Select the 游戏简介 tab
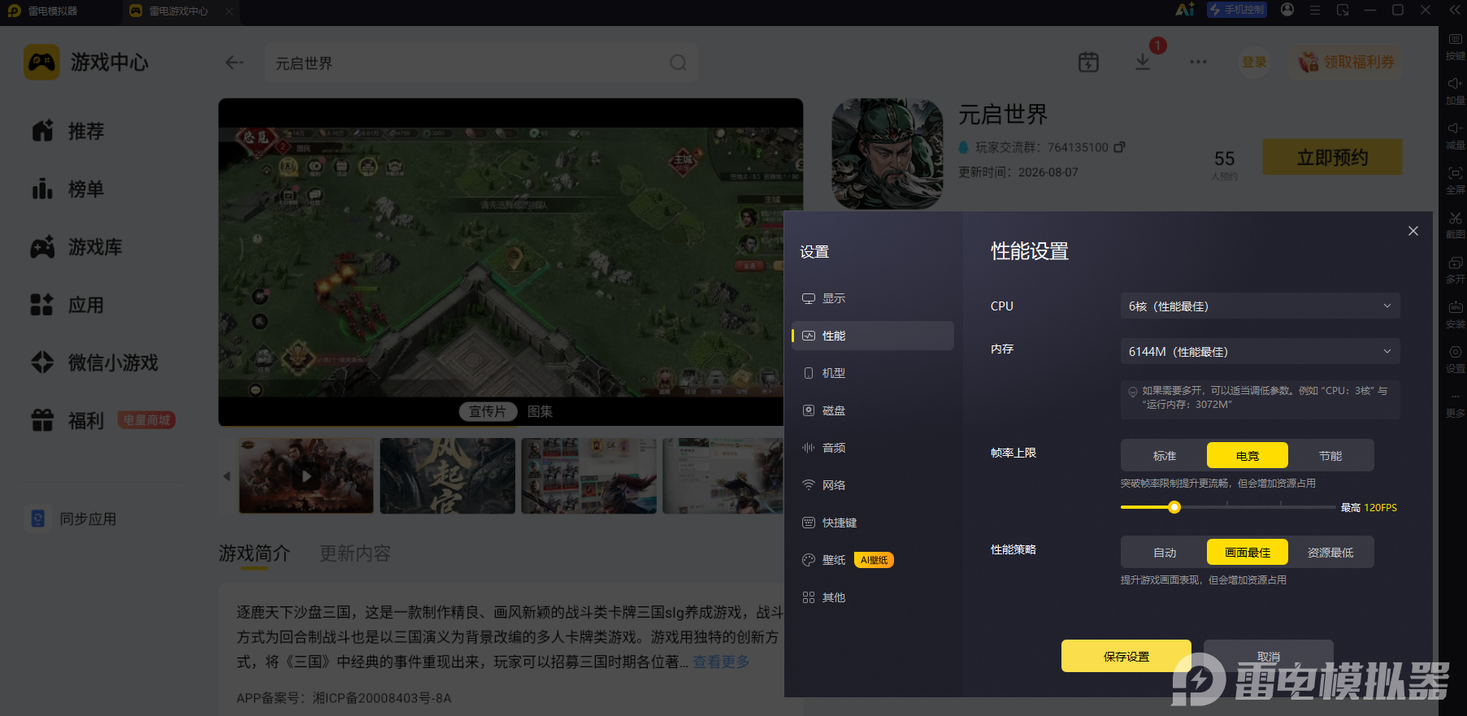 [254, 553]
